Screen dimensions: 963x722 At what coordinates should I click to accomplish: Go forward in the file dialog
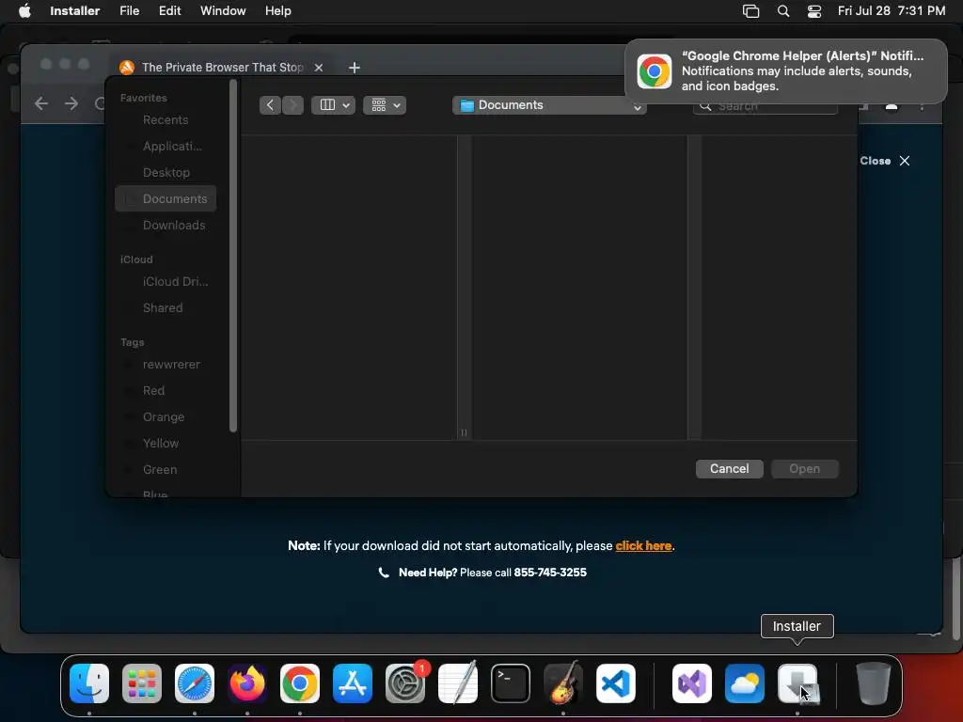(x=293, y=105)
